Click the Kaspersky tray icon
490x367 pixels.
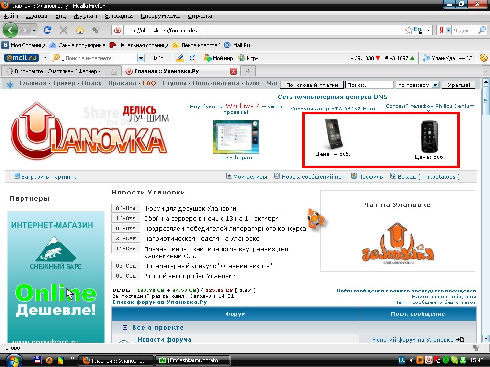(437, 360)
